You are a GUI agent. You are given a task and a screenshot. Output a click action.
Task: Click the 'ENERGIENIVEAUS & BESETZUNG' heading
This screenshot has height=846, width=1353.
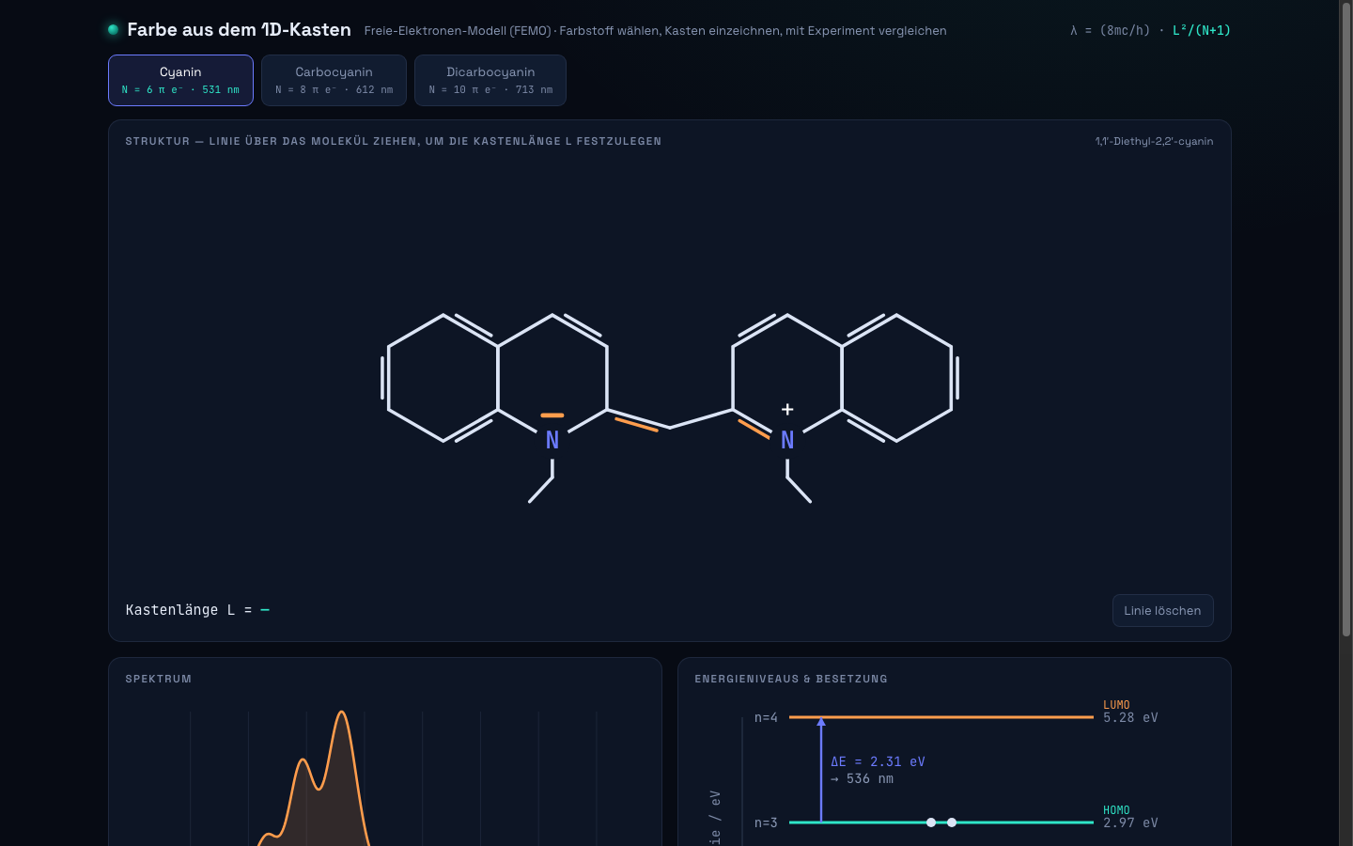[791, 679]
